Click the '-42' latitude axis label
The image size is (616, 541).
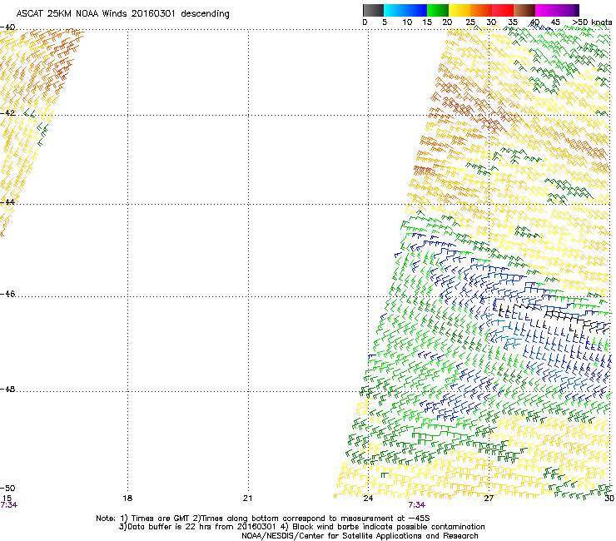7,112
